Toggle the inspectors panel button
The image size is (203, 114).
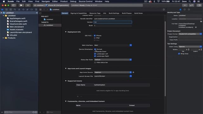pyautogui.click(x=199, y=5)
